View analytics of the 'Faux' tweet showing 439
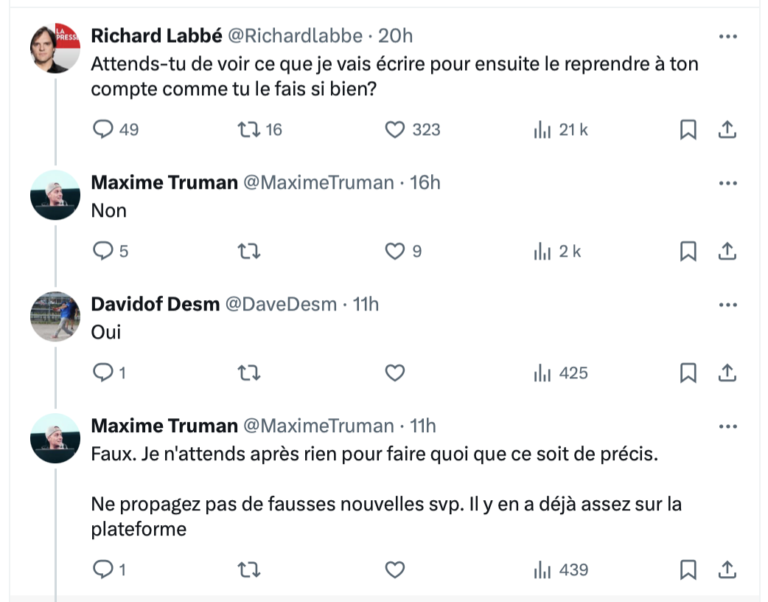768x602 pixels. pos(561,570)
